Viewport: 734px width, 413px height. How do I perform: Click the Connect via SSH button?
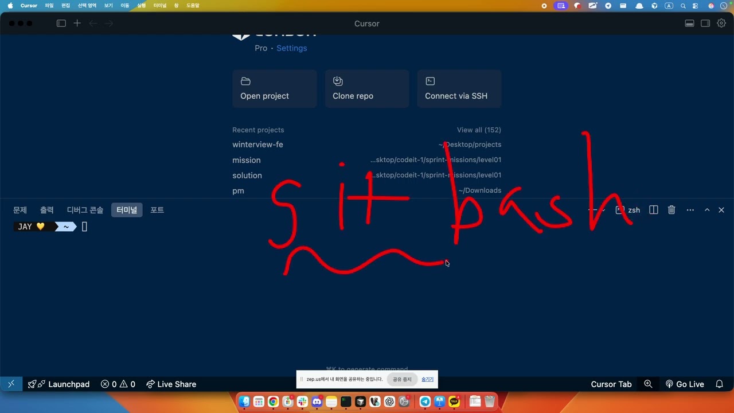click(459, 89)
